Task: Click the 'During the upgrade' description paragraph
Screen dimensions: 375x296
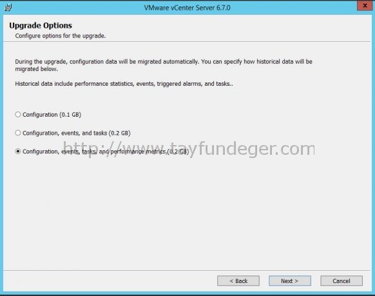Action: pyautogui.click(x=164, y=65)
